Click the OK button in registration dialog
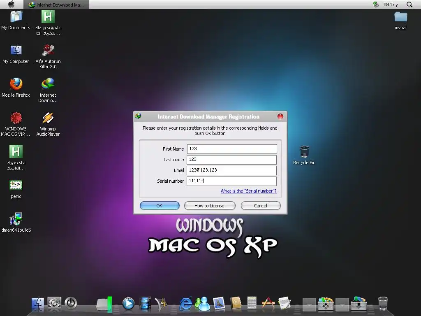Viewport: 421px width, 316px height. click(x=160, y=206)
